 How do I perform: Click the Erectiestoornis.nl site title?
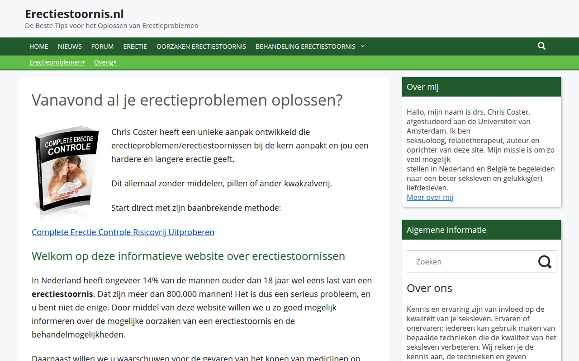point(74,14)
